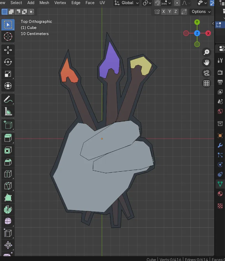225x261 pixels.
Task: Activate the 3D Cursor tool
Action: [8, 36]
